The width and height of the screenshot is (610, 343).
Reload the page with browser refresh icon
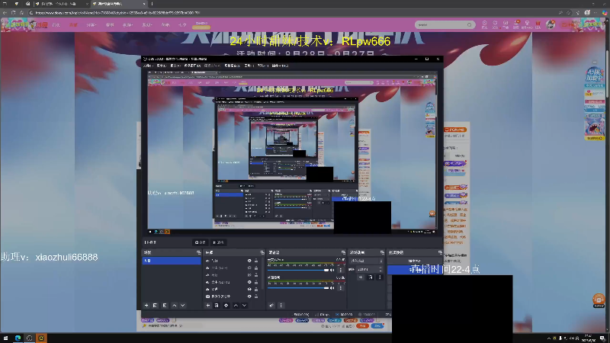pos(13,12)
